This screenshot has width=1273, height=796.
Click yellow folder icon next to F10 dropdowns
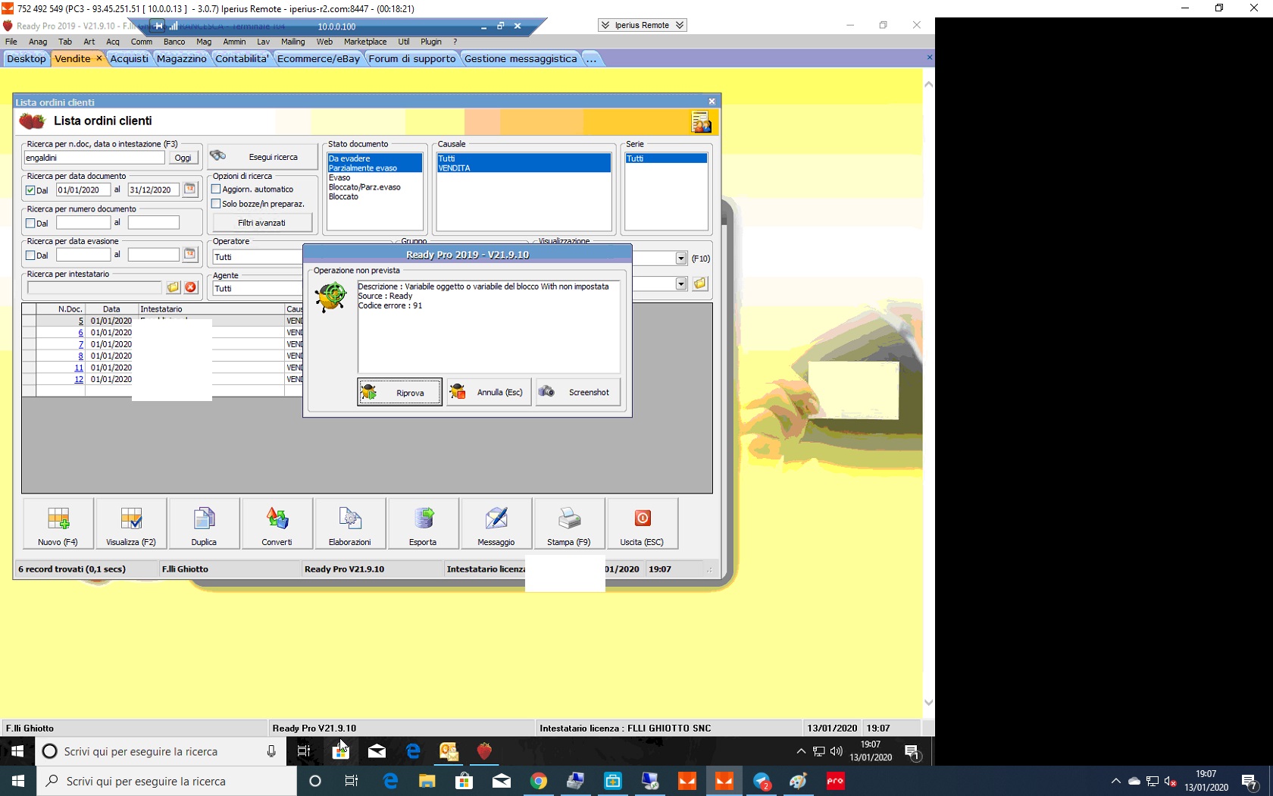[700, 284]
